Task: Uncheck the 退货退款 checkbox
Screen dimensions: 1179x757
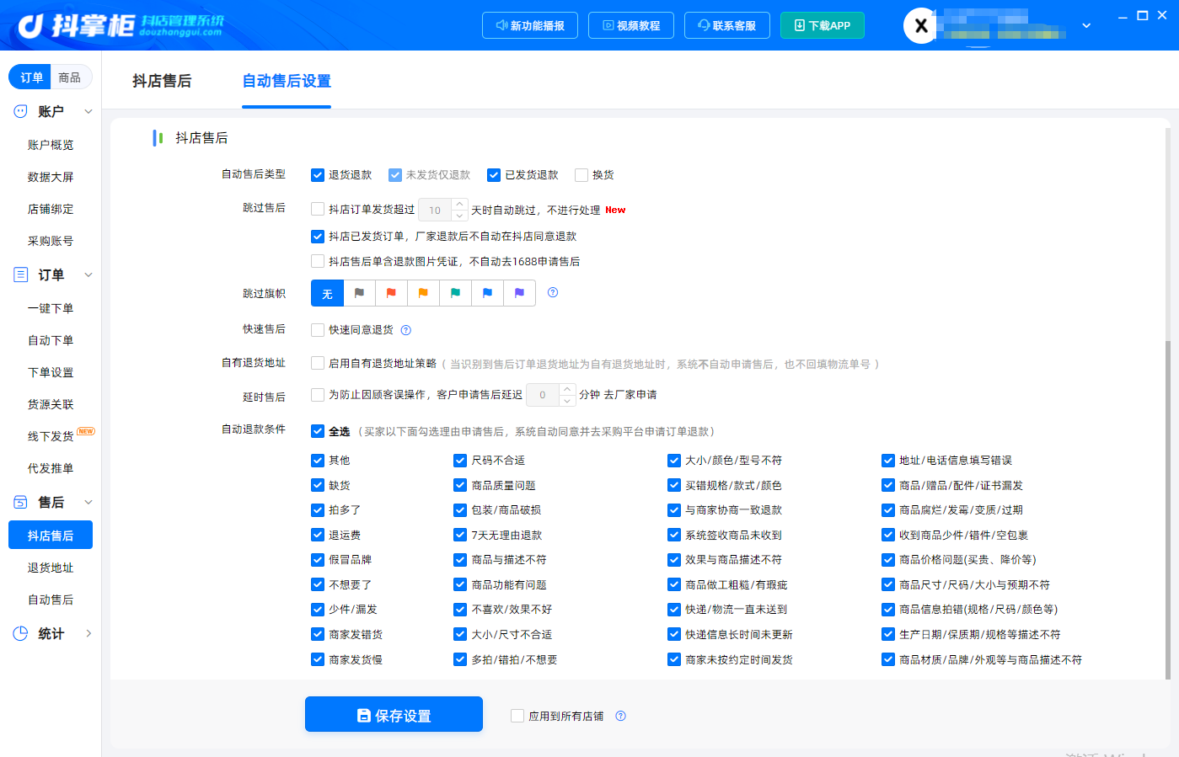Action: click(318, 175)
